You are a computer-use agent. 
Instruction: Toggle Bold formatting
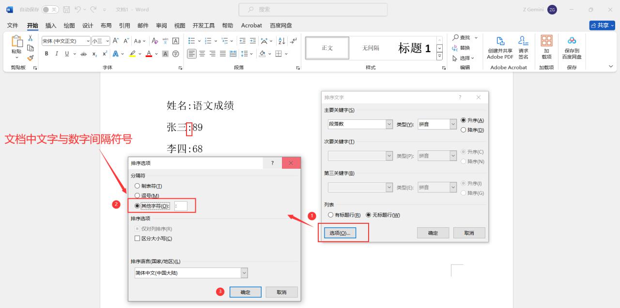click(46, 54)
